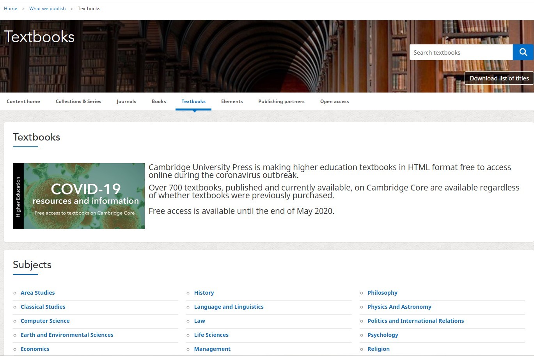Browse Computer Science textbooks
534x356 pixels.
(x=45, y=321)
